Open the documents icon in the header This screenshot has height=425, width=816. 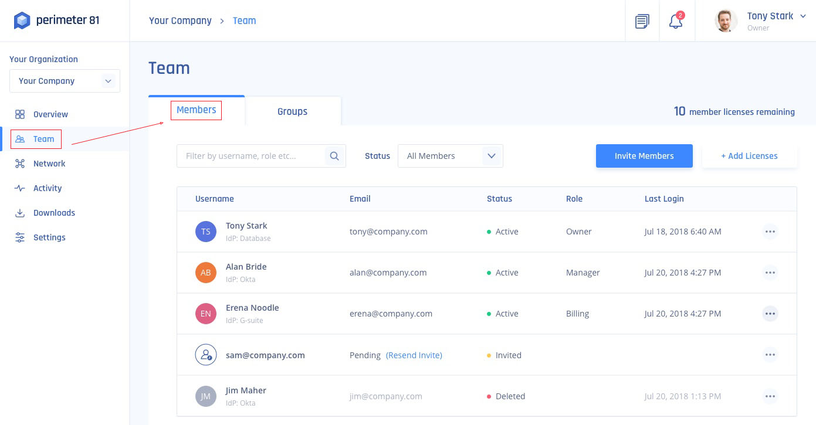tap(642, 21)
